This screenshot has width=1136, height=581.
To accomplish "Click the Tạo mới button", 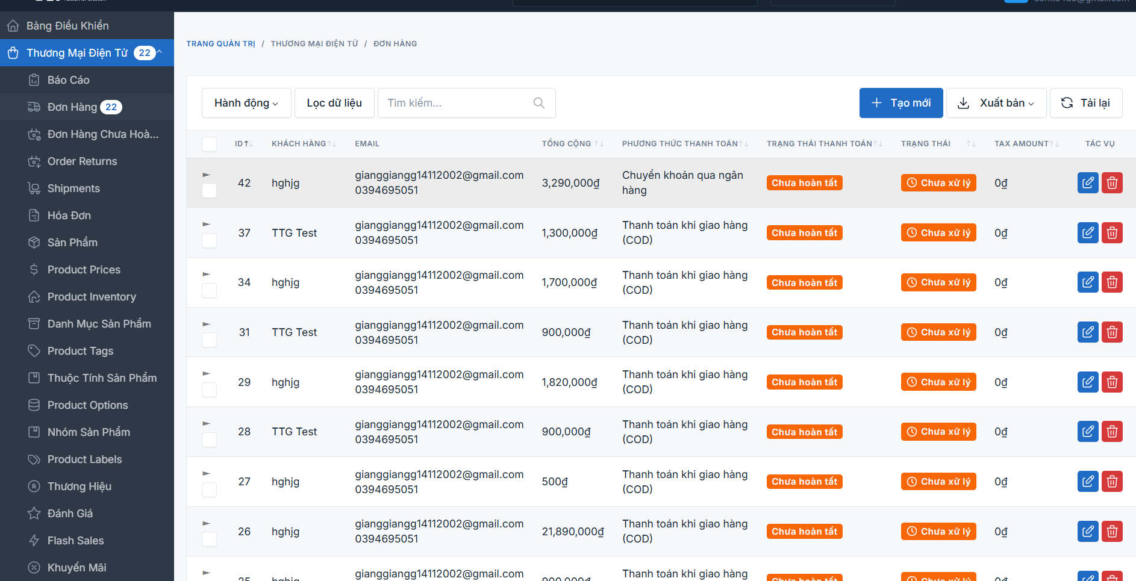I will (901, 103).
